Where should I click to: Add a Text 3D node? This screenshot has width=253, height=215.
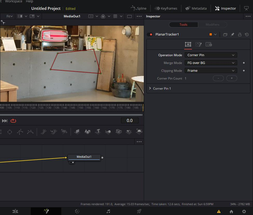98,132
